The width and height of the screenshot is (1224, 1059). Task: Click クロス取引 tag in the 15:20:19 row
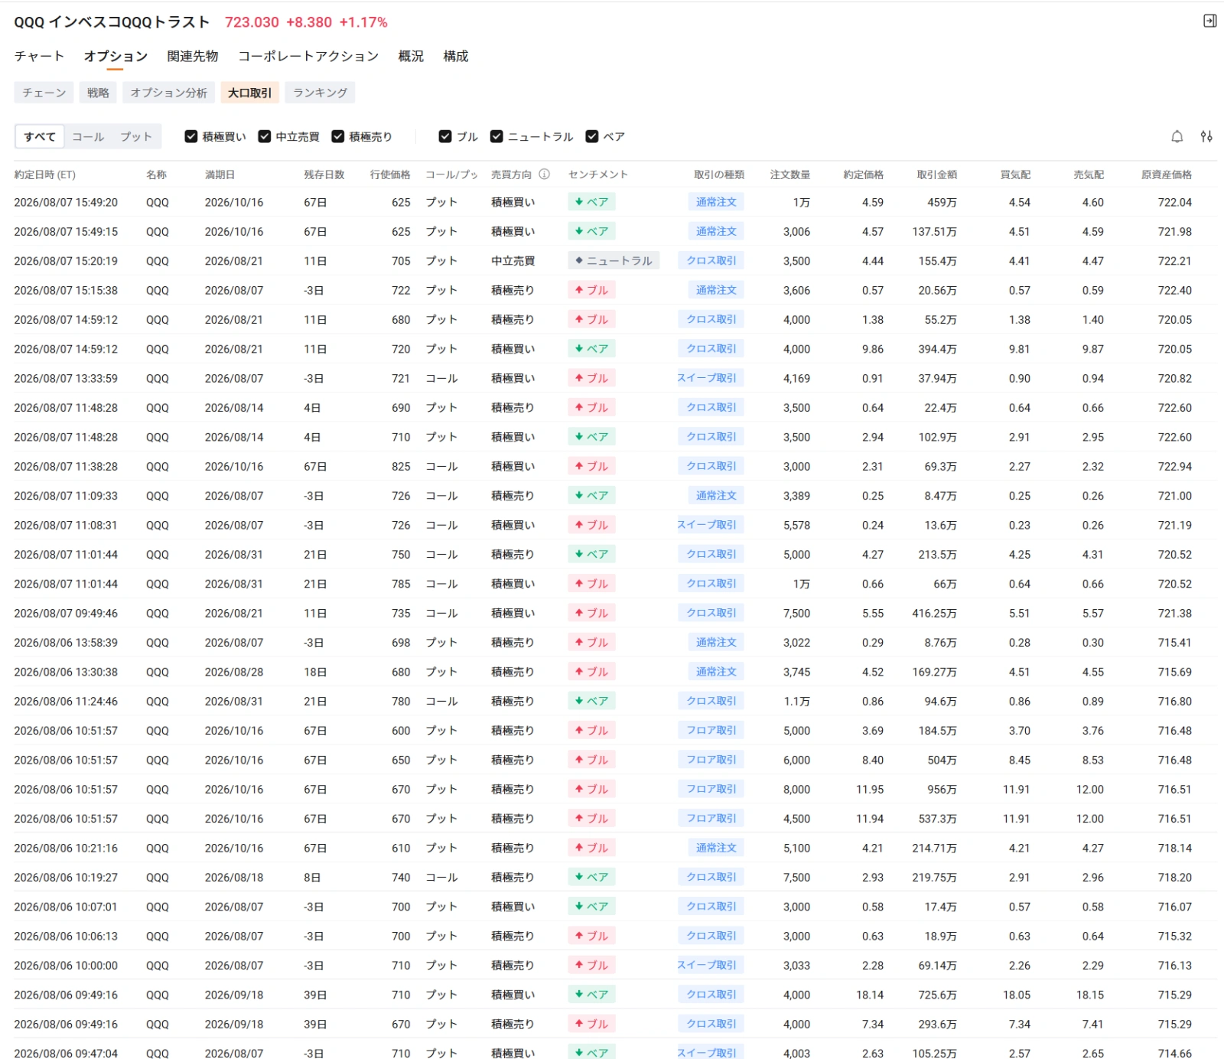(711, 261)
